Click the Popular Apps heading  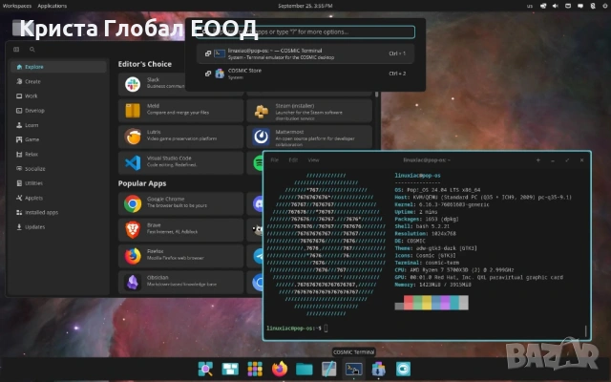pos(142,183)
